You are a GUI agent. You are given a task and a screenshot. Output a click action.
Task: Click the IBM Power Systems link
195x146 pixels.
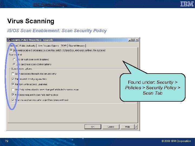(x=50, y=5)
